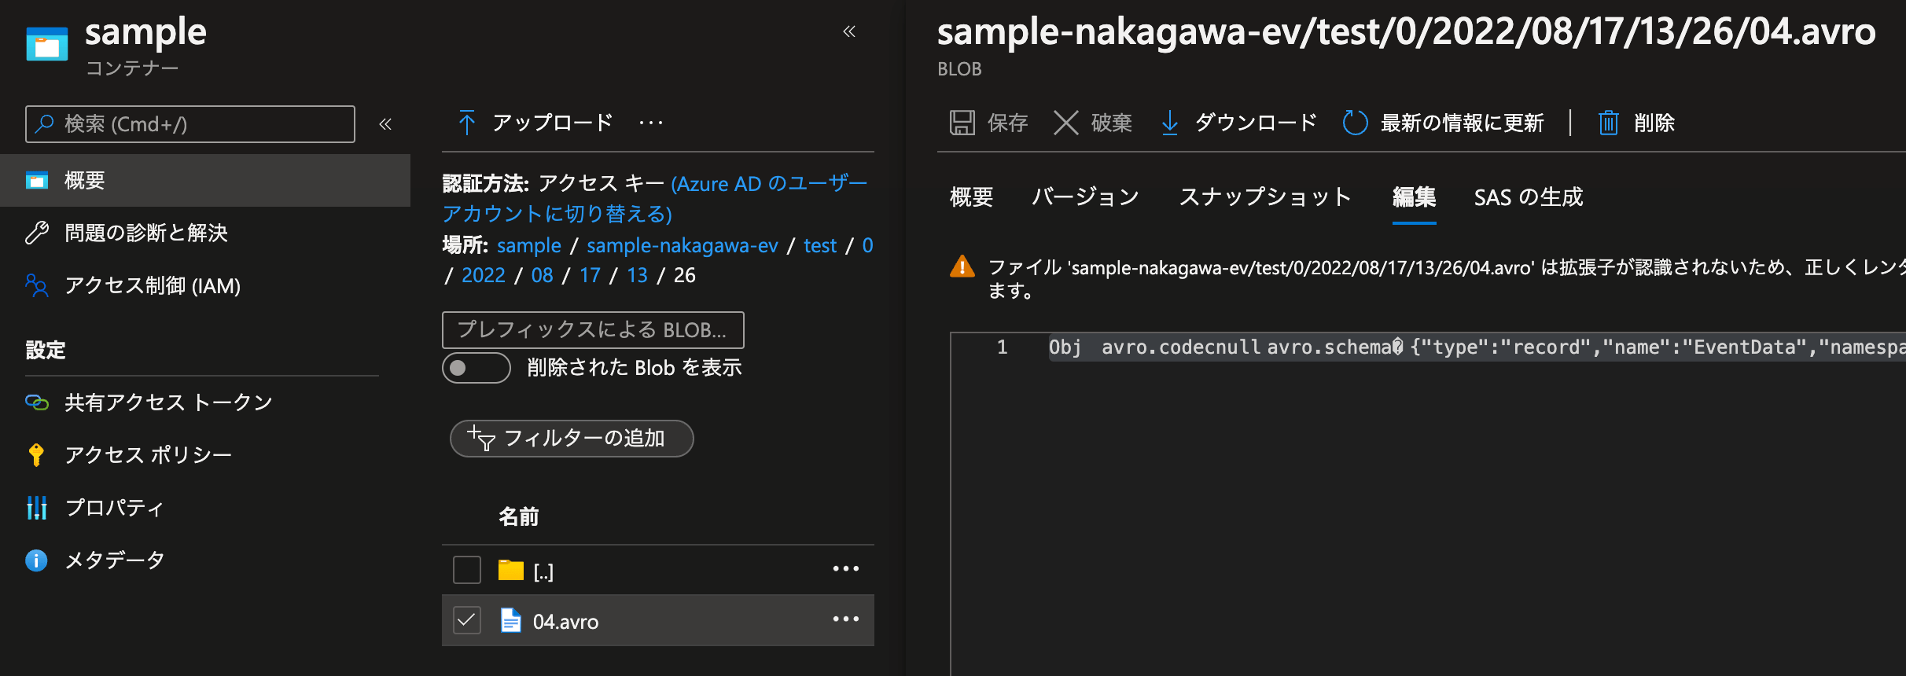Click the 04.avro document icon
Screen dimensions: 1906x676
coord(511,620)
